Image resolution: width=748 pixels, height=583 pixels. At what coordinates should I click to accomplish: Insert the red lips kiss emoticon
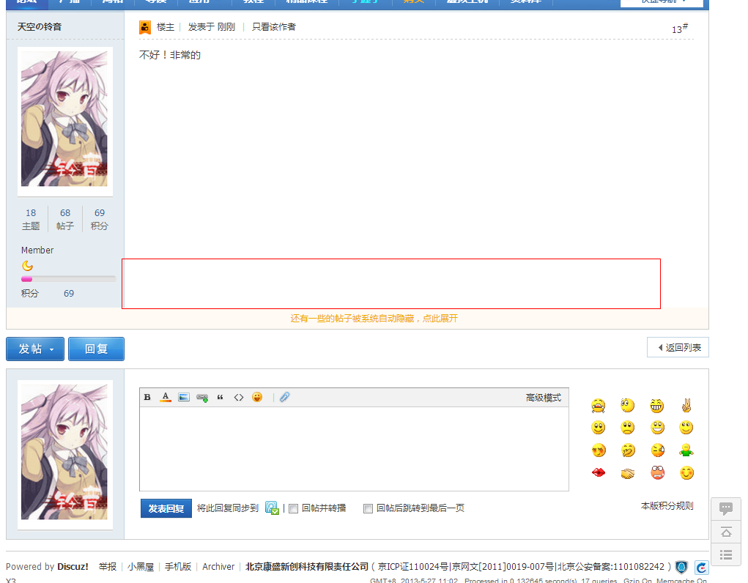pos(599,472)
